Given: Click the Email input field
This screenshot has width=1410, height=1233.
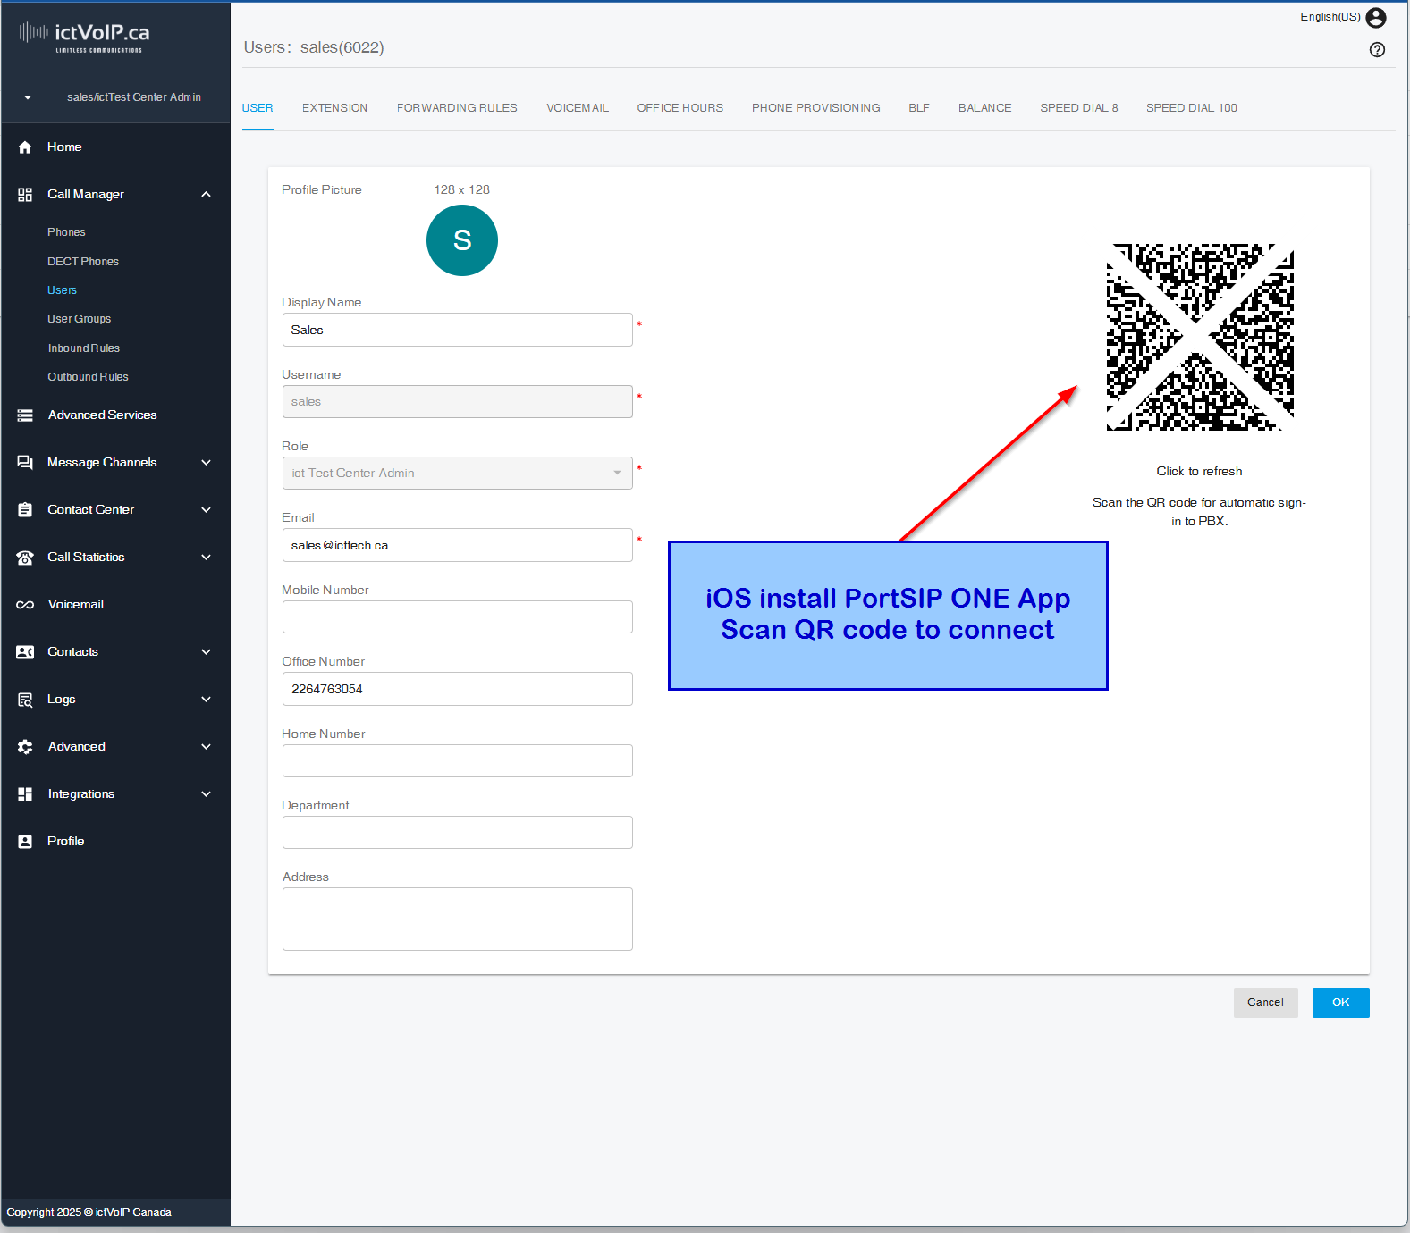Looking at the screenshot, I should 457,545.
